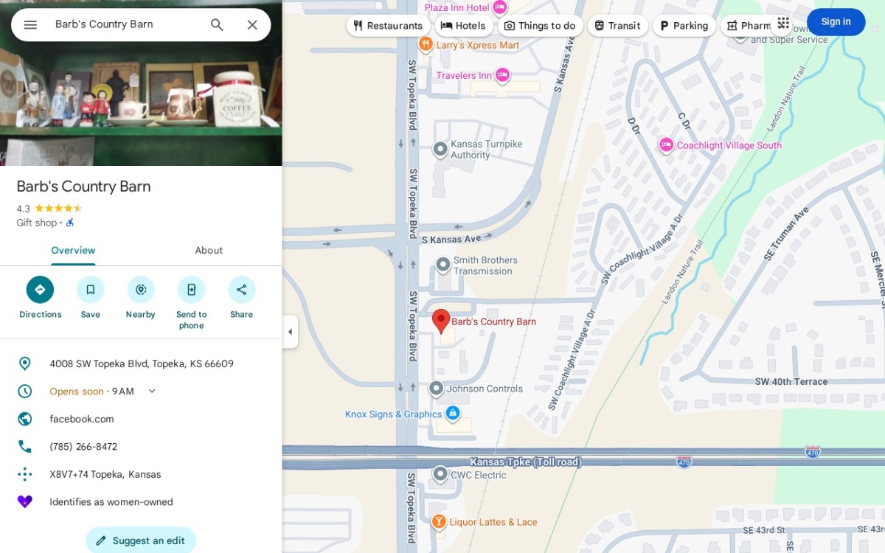Click the Barb's Country Barn title
The image size is (885, 553).
coord(83,187)
